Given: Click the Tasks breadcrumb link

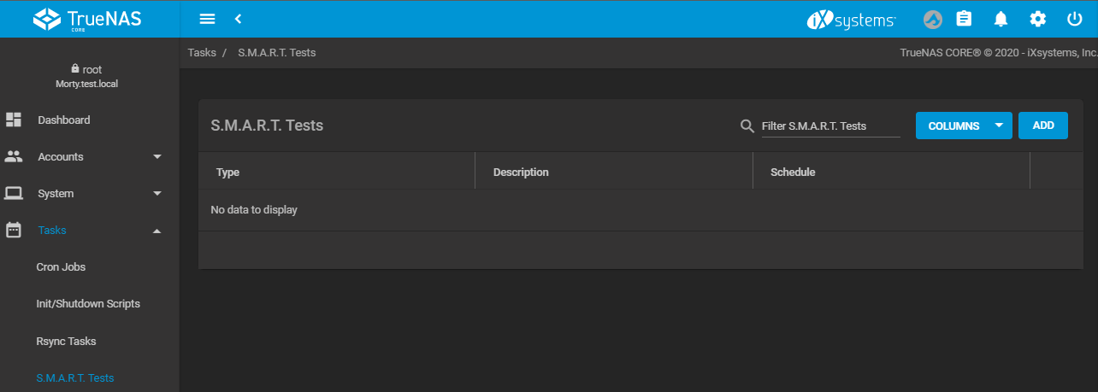Looking at the screenshot, I should coord(202,52).
